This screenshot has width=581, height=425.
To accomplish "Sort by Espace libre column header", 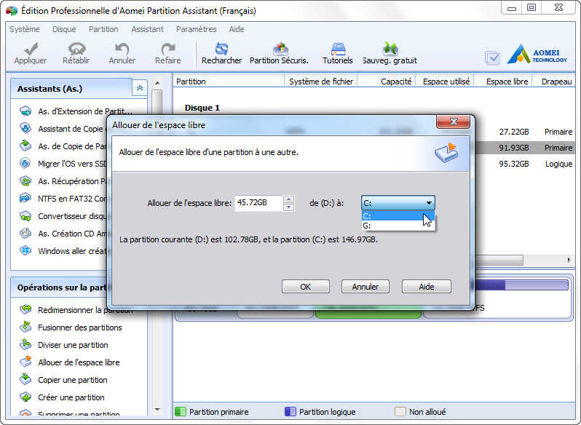I will pyautogui.click(x=504, y=82).
